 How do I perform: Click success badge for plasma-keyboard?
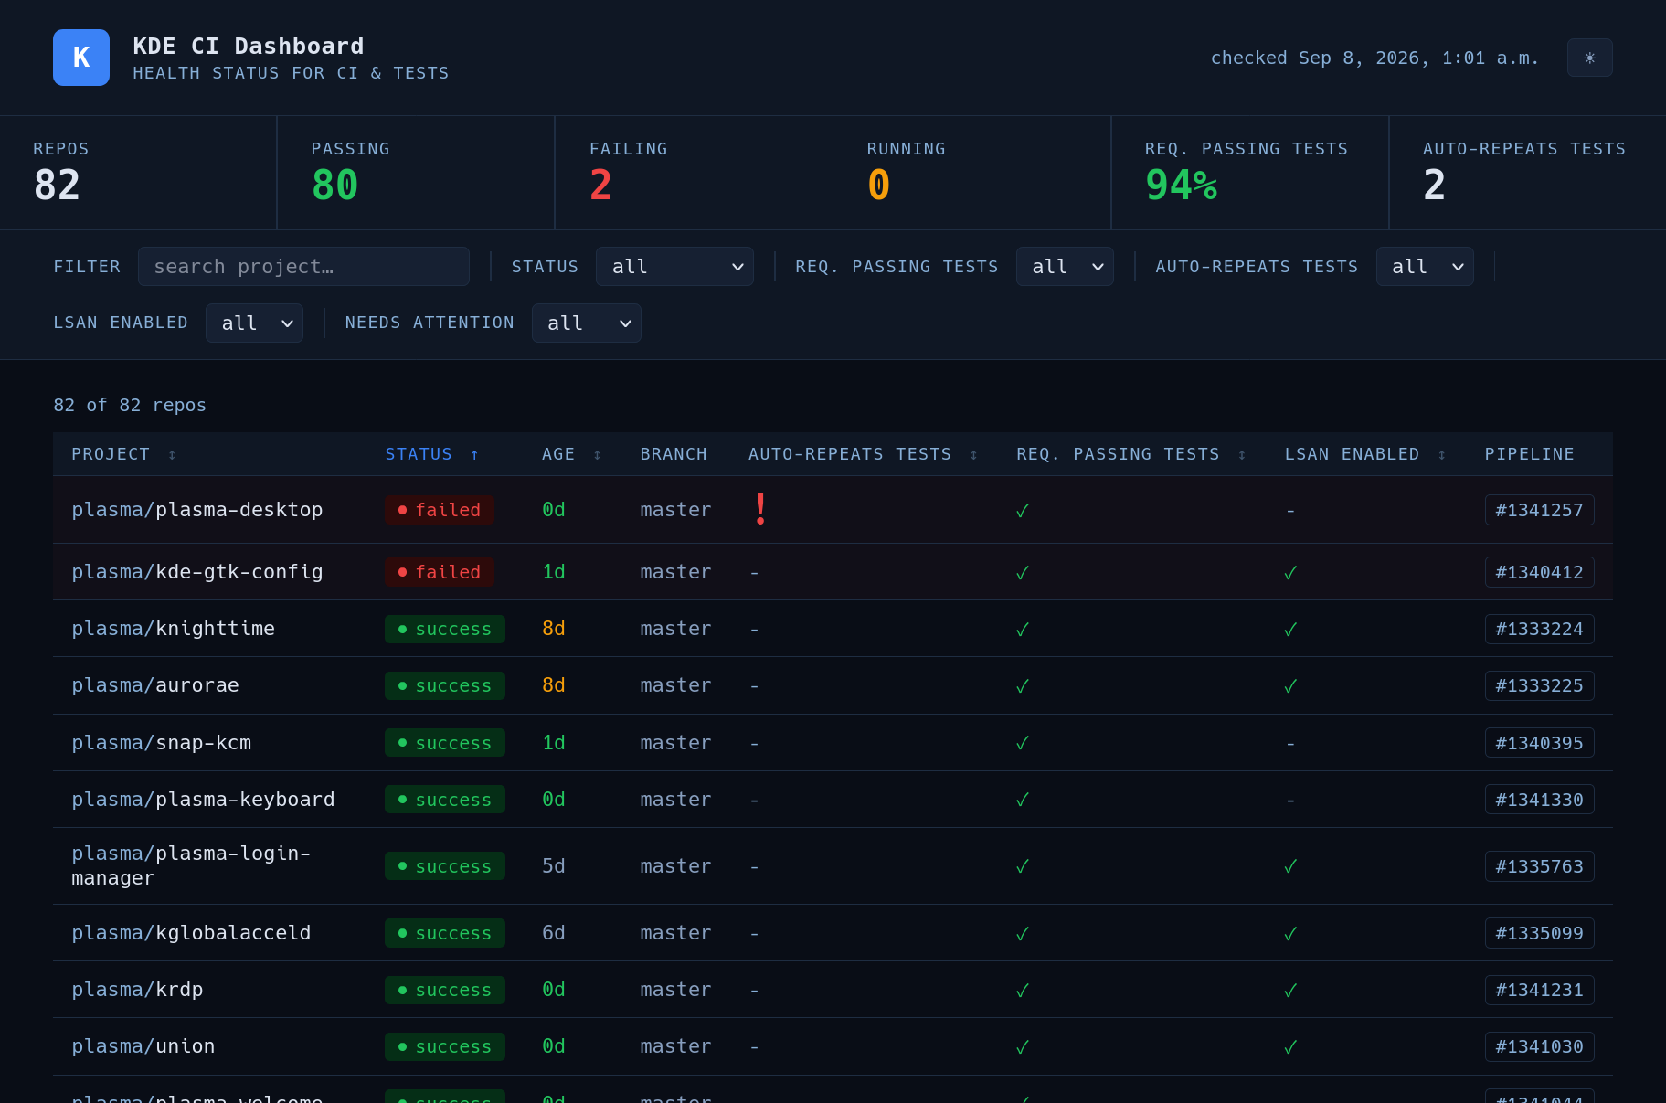coord(445,800)
